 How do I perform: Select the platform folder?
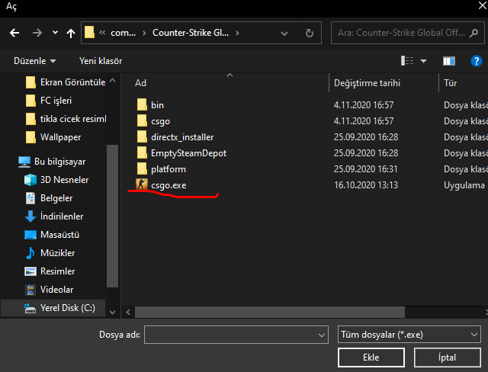(x=161, y=169)
